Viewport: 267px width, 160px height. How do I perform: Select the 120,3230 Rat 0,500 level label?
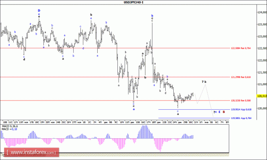click(x=240, y=101)
